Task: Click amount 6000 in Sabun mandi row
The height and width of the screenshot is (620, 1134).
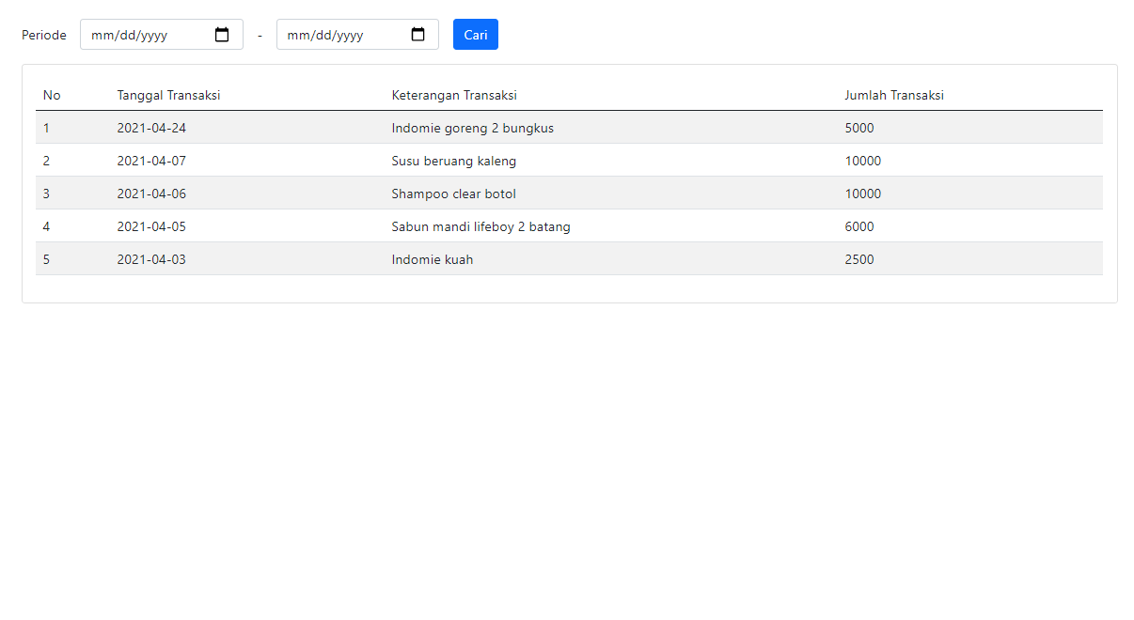Action: click(859, 226)
